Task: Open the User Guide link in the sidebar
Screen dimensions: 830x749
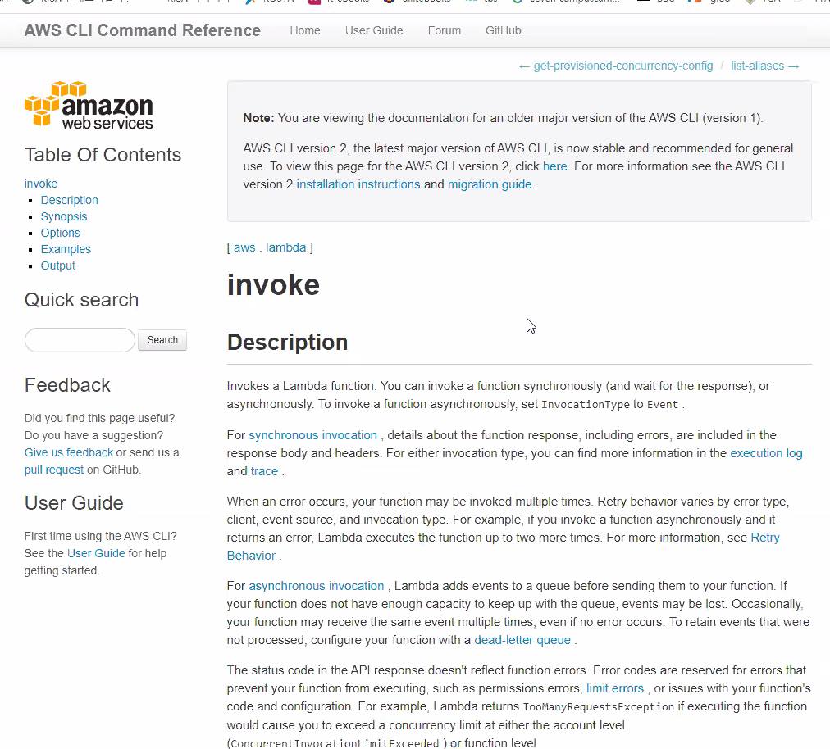Action: click(x=96, y=553)
